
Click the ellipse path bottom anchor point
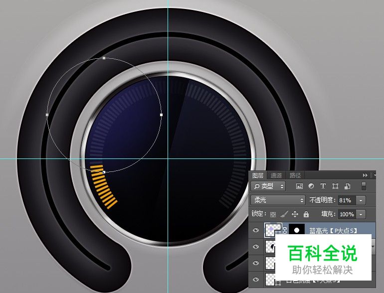tap(104, 172)
